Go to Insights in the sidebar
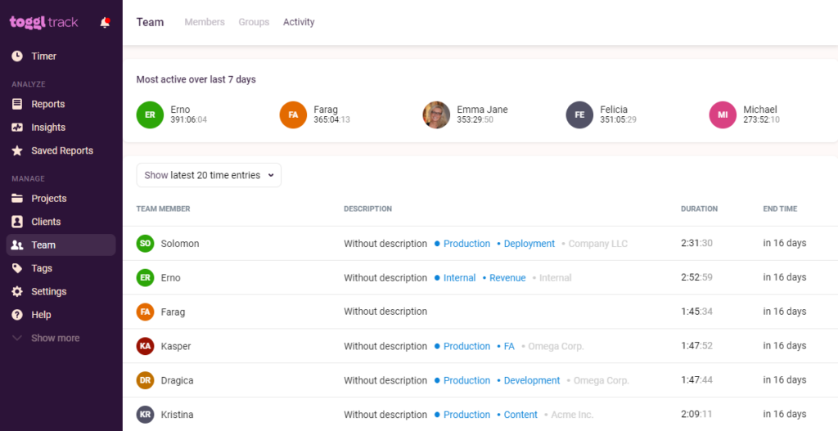838x431 pixels. [47, 128]
